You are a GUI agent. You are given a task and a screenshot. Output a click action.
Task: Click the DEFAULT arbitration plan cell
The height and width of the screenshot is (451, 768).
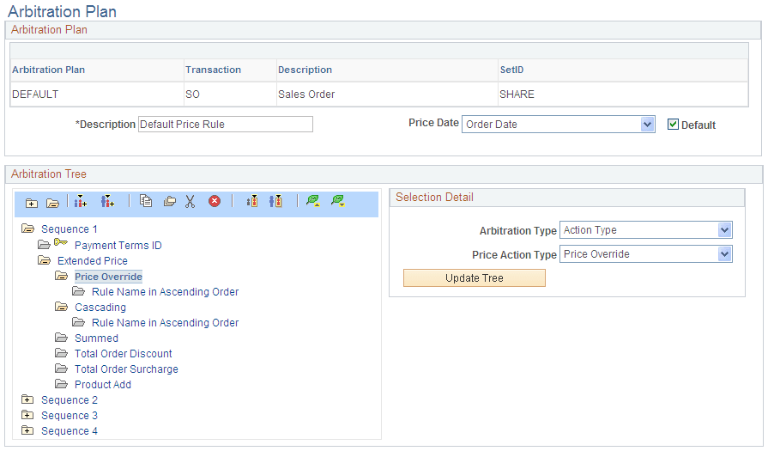(x=35, y=94)
